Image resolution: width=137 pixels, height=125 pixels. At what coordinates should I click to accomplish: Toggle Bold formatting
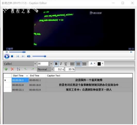tap(56, 64)
